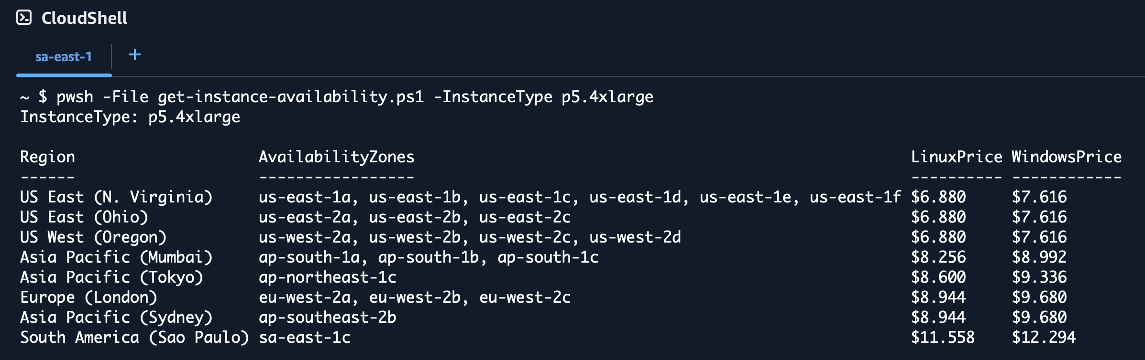Image resolution: width=1145 pixels, height=360 pixels.
Task: Click the US East (Ohio) region text
Action: 84,217
